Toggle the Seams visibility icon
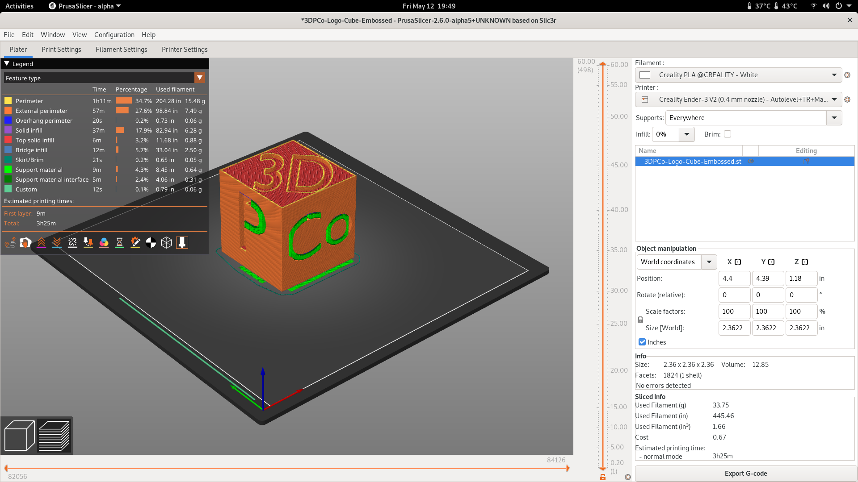 pos(72,243)
